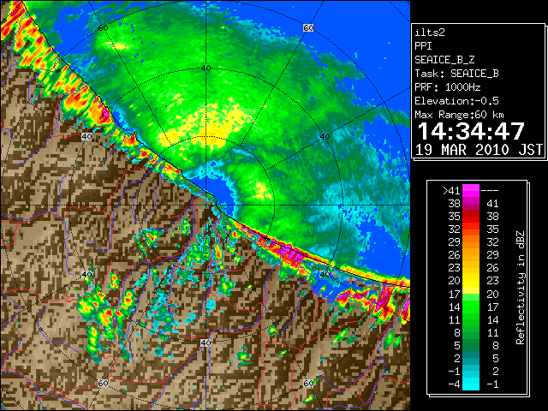Click the northeast '60' range ring label
The height and width of the screenshot is (411, 548).
click(x=308, y=27)
